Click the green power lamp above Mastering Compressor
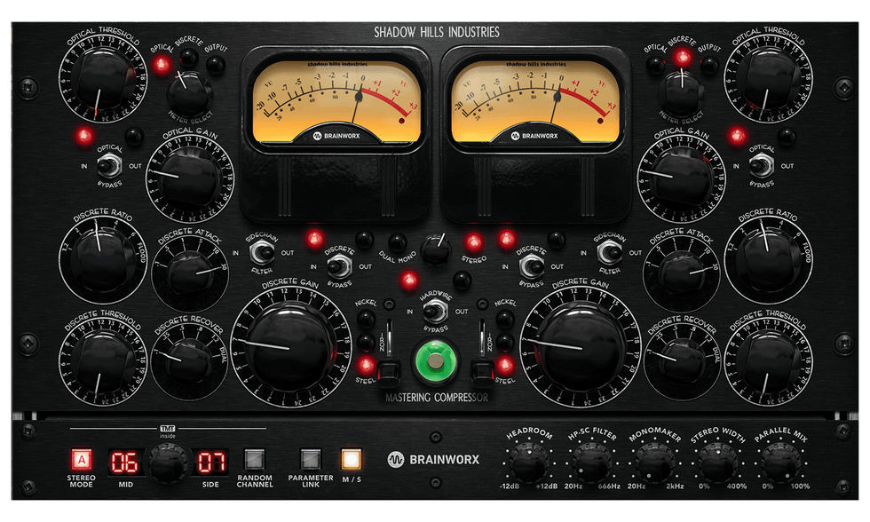 pos(436,361)
